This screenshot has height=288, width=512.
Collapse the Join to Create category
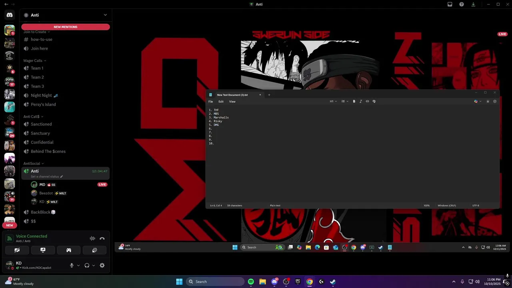tap(36, 32)
